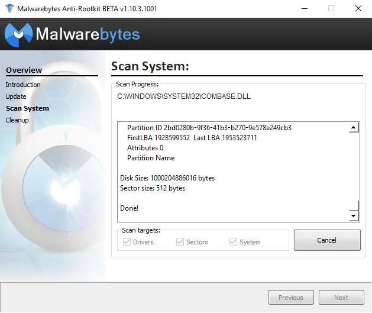Open the Update step in Overview
The image size is (372, 313).
point(16,96)
